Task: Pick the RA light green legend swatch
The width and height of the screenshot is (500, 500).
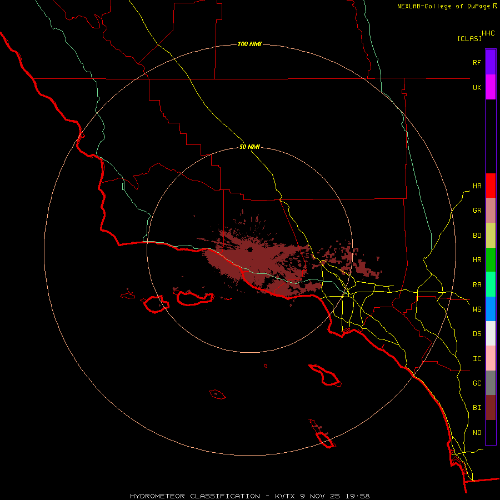Action: [491, 284]
